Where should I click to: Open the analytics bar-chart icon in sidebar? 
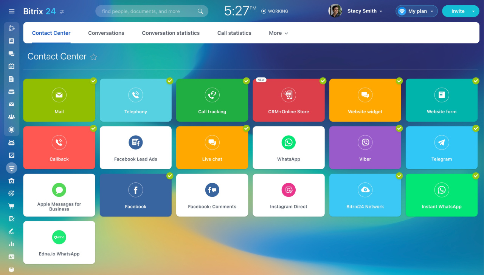coord(11,244)
